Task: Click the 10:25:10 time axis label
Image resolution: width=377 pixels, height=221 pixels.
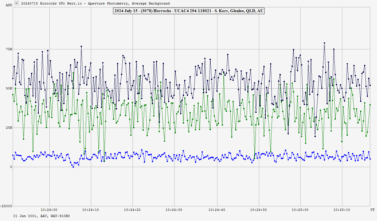Action: point(342,210)
